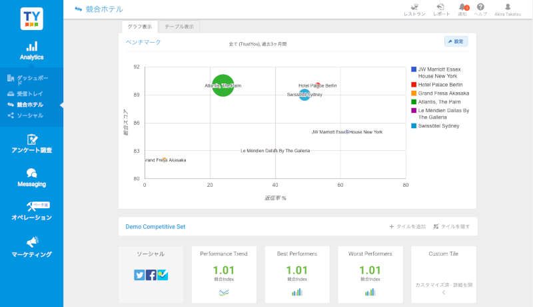The height and width of the screenshot is (307, 533).
Task: Open the アンケート調査 survey section
Action: click(x=31, y=143)
